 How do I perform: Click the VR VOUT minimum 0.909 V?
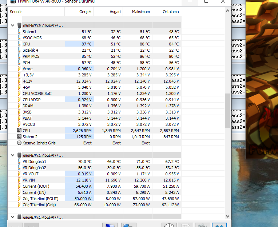(x=114, y=174)
